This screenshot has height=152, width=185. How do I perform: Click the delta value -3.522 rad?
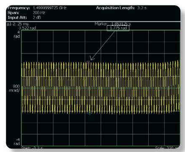[x=27, y=28]
